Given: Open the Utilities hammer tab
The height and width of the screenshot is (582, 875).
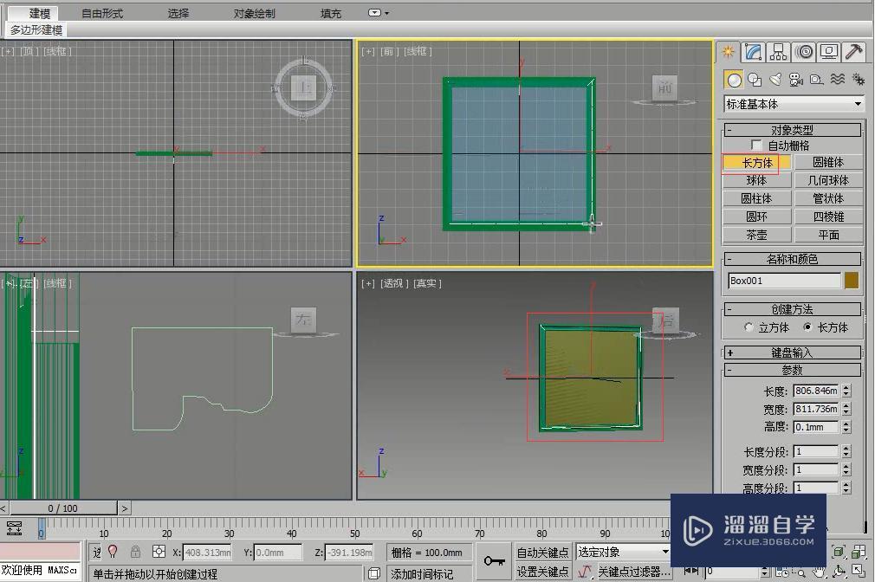Looking at the screenshot, I should (x=854, y=53).
